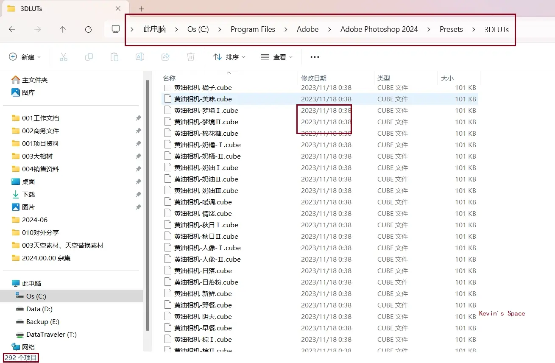The width and height of the screenshot is (555, 363).
Task: Go up one folder level
Action: pyautogui.click(x=62, y=29)
